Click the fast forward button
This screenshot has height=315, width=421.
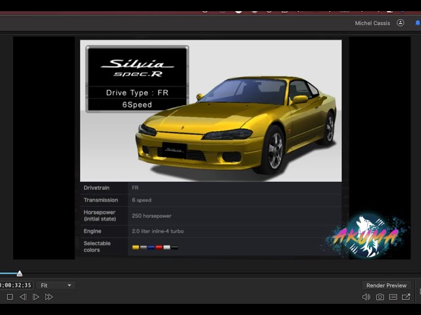(49, 297)
